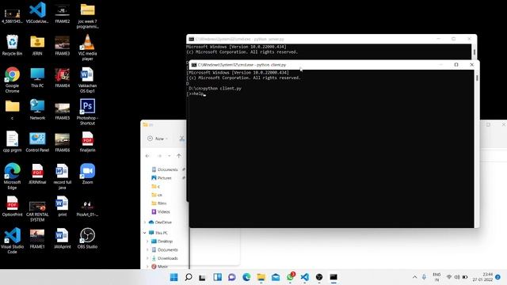This screenshot has height=285, width=507.
Task: Open the CAR RENTAL SYSTEM desktop icon
Action: tap(37, 211)
